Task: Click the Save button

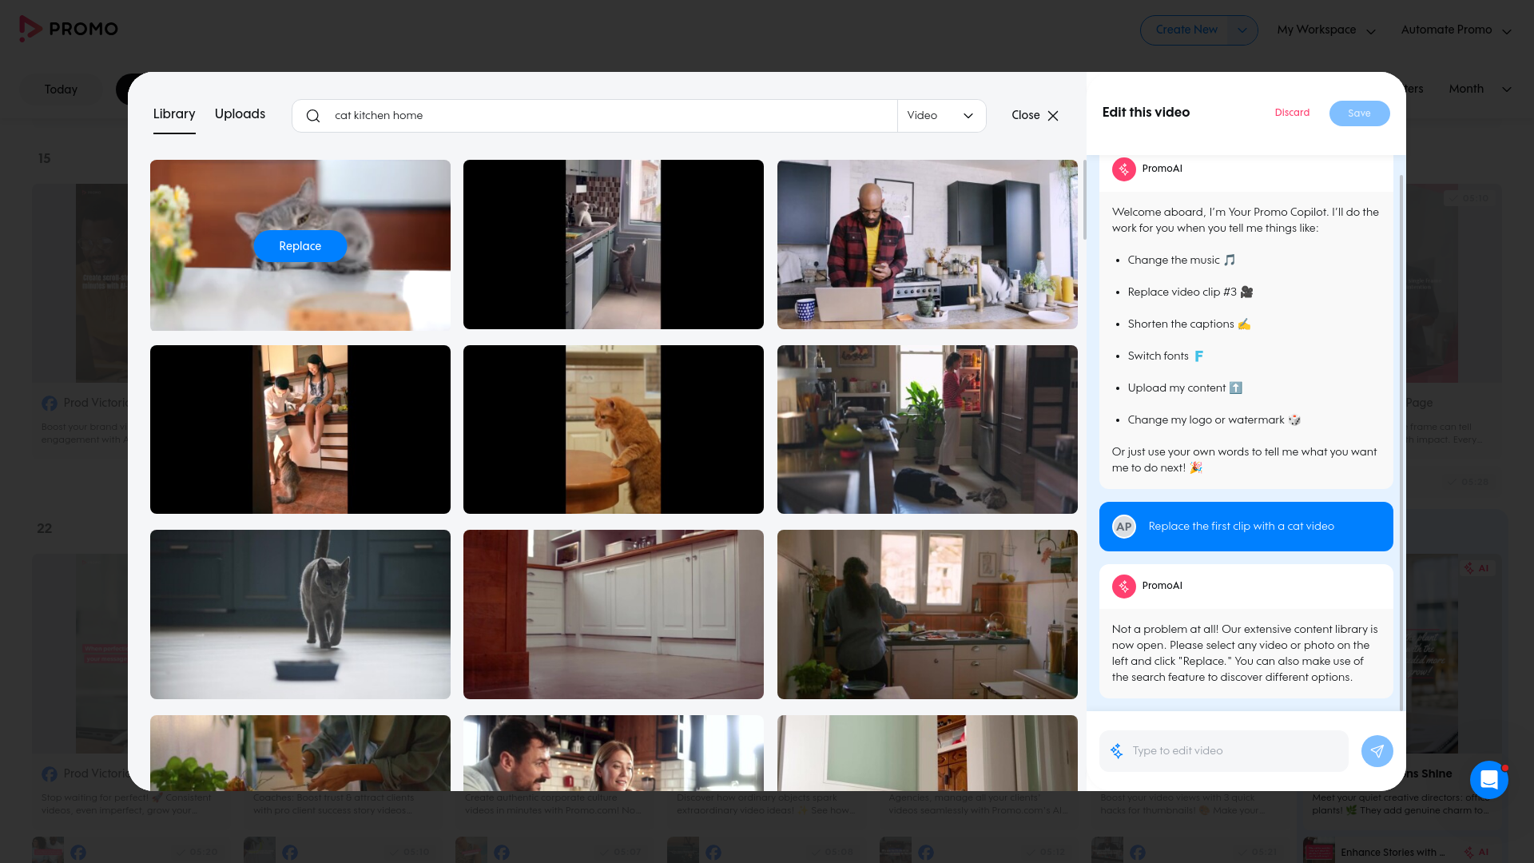Action: (1359, 113)
